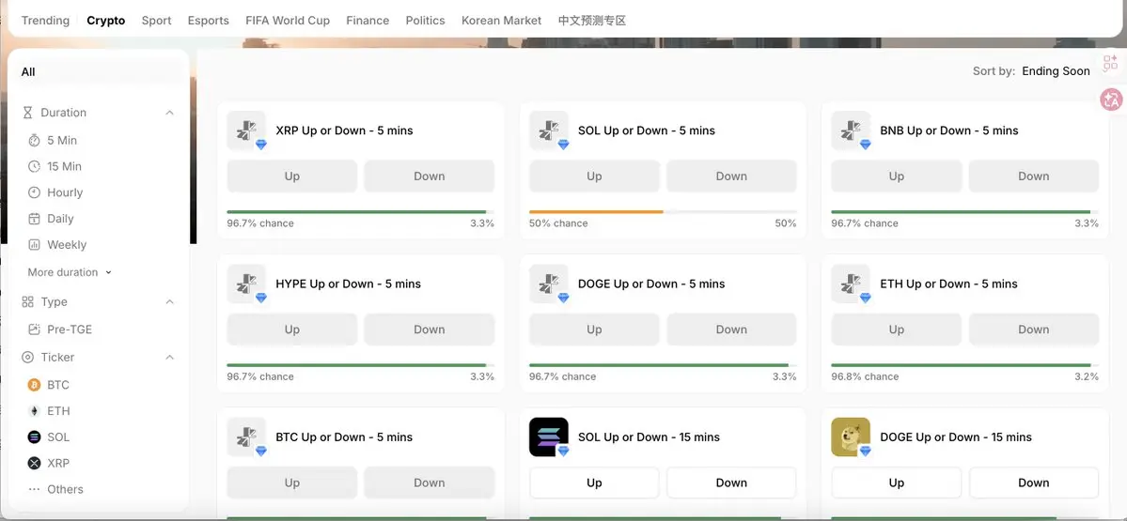The height and width of the screenshot is (521, 1127).
Task: Click the Others ellipsis icon
Action: pos(34,489)
